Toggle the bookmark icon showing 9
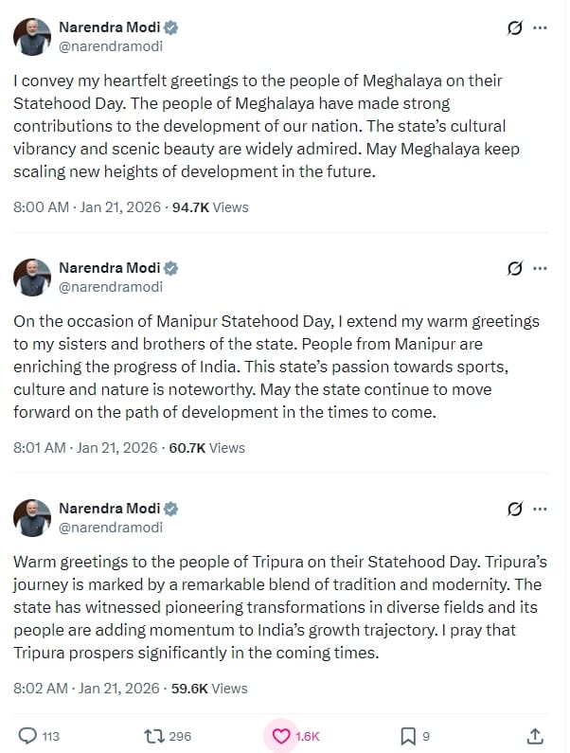The height and width of the screenshot is (753, 570). 407,735
